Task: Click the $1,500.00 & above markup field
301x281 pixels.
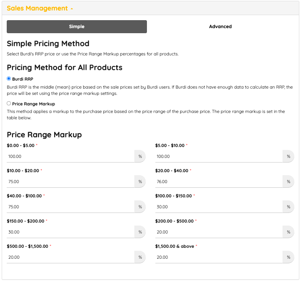Action: pyautogui.click(x=219, y=257)
